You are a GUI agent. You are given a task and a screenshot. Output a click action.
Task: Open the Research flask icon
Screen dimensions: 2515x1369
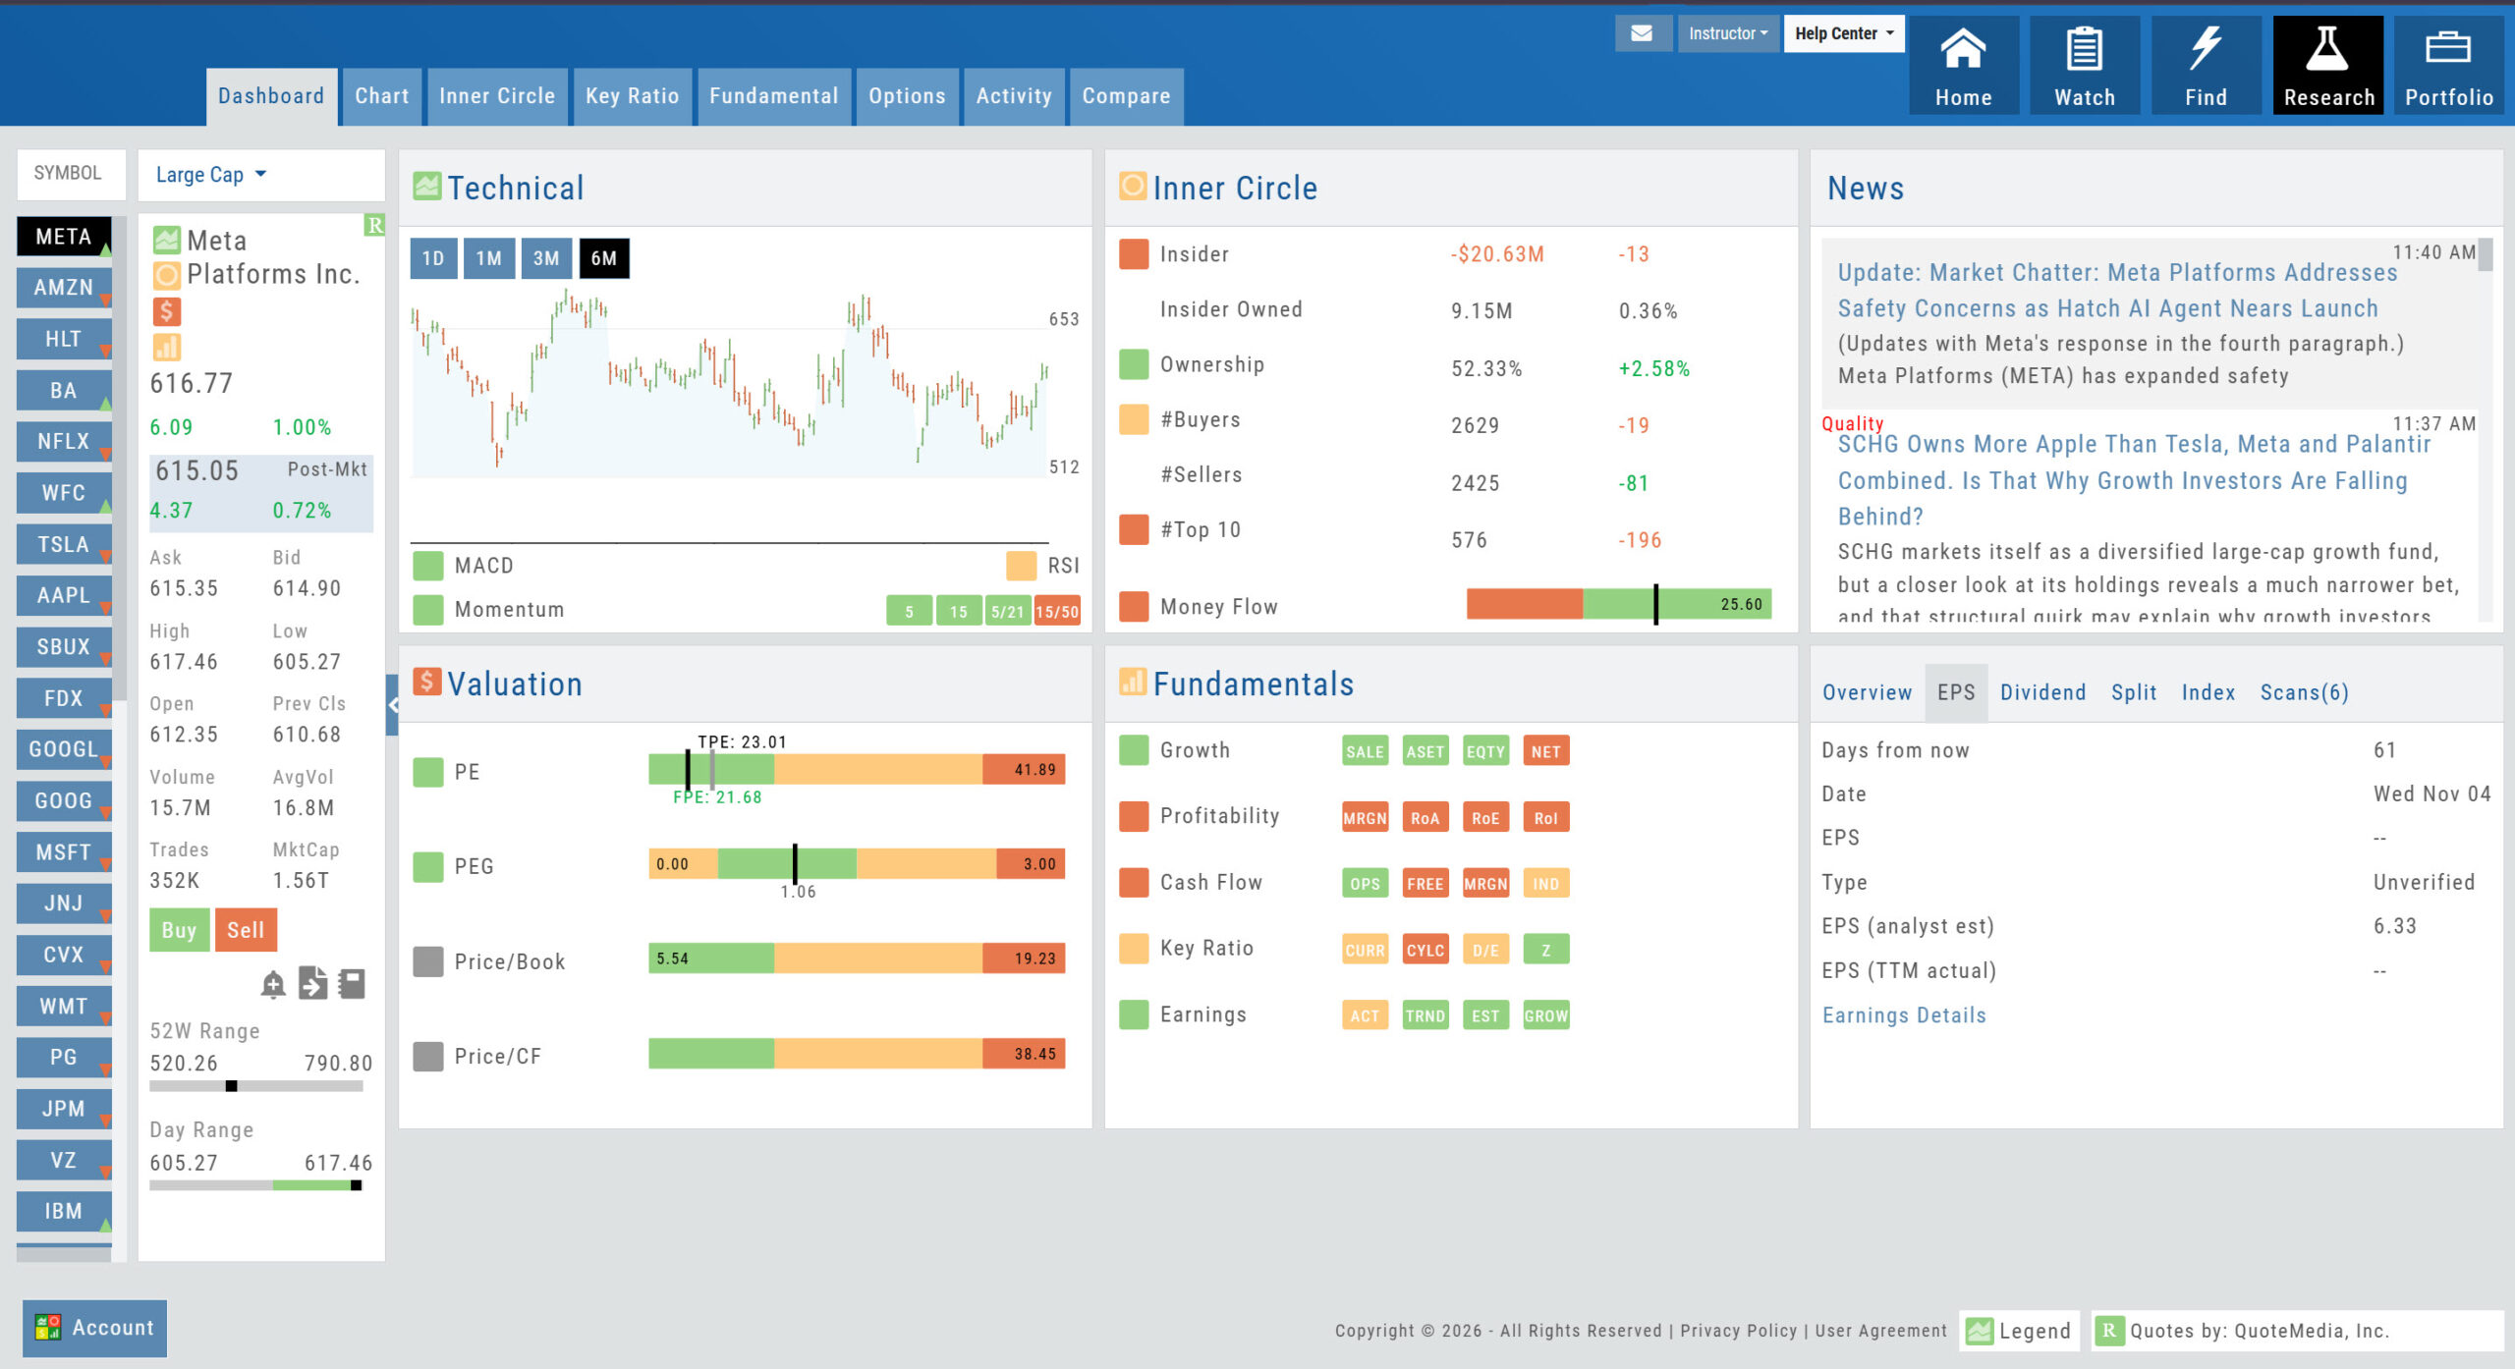coord(2327,66)
